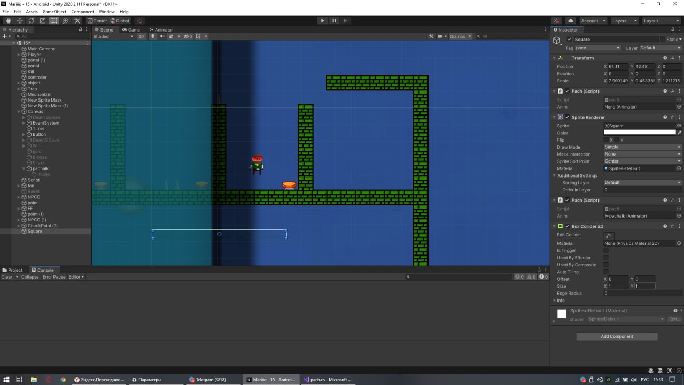Screen dimensions: 684x385
Task: Open the Layout dropdown
Action: 662,21
